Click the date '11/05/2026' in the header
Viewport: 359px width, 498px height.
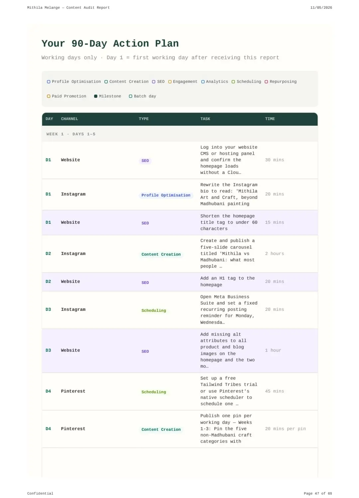point(321,8)
